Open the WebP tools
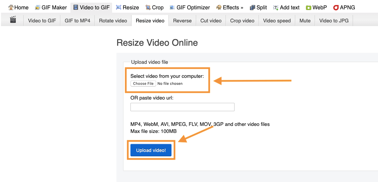The height and width of the screenshot is (182, 378). [x=316, y=7]
